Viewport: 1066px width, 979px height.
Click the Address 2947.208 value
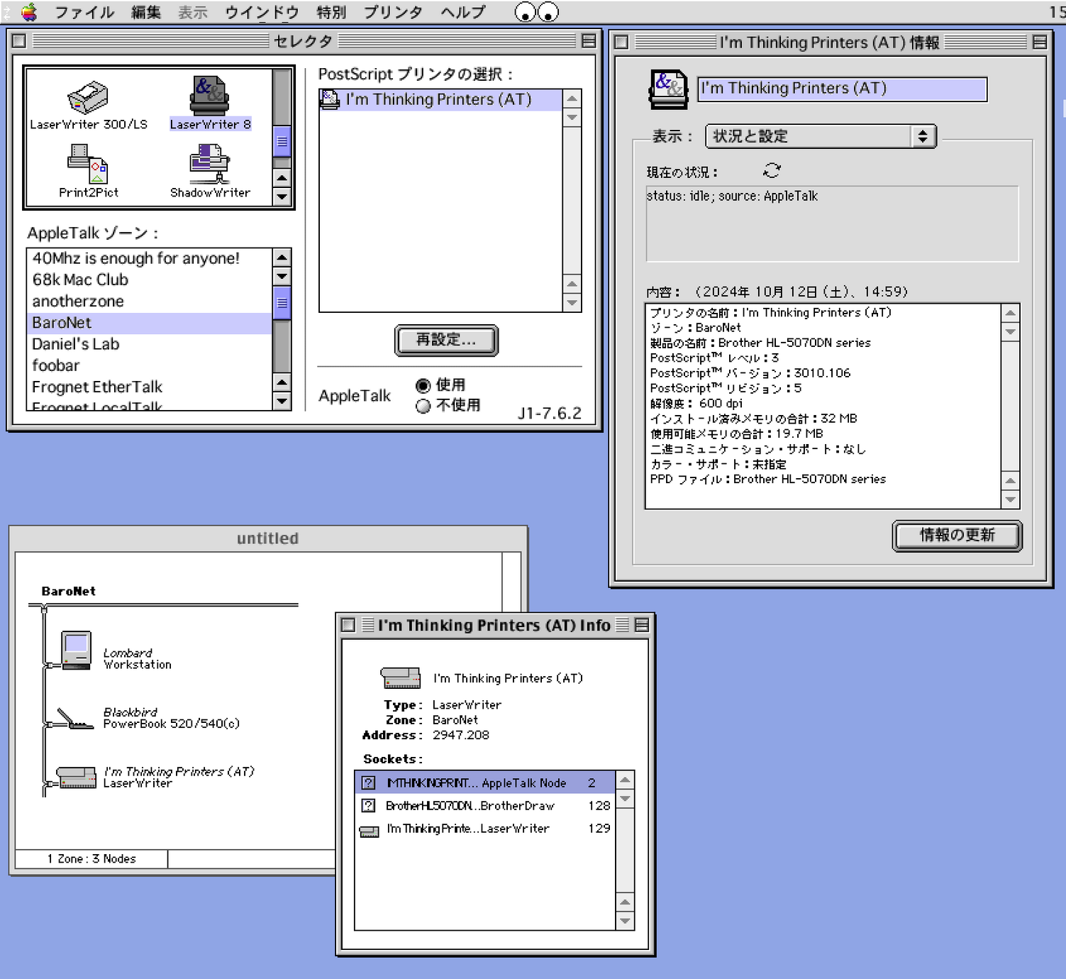pos(461,735)
